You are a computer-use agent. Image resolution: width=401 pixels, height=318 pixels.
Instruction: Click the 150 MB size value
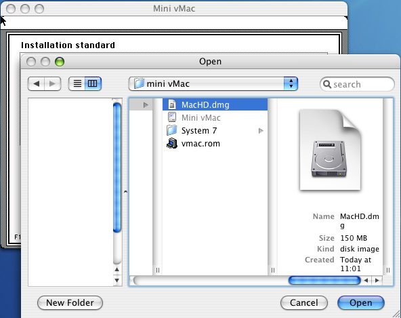click(x=354, y=238)
